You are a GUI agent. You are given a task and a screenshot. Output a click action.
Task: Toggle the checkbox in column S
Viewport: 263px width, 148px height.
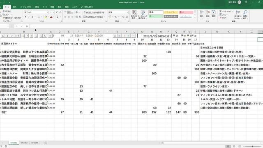[x=188, y=36]
